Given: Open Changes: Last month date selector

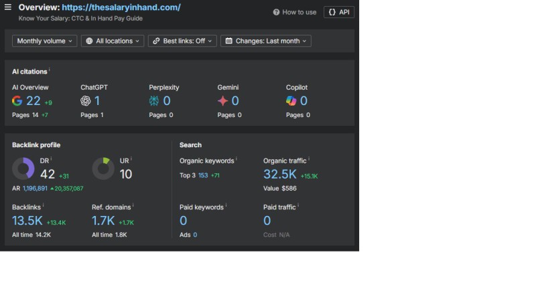Looking at the screenshot, I should coord(266,41).
